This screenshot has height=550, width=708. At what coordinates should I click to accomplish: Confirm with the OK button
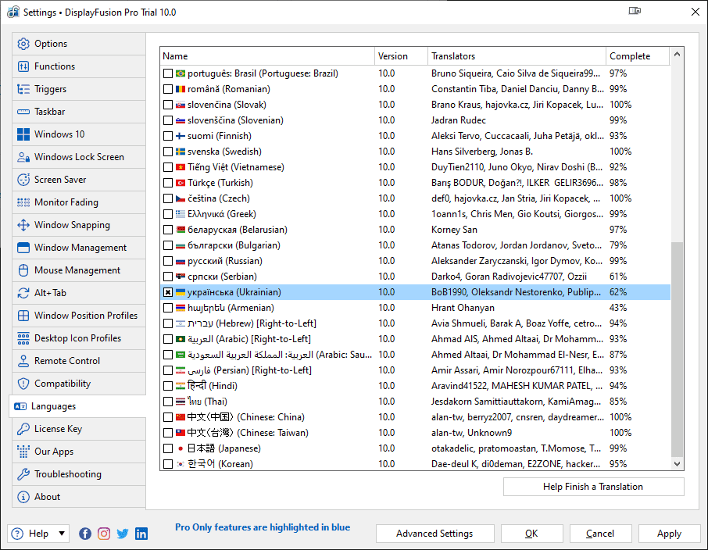531,534
